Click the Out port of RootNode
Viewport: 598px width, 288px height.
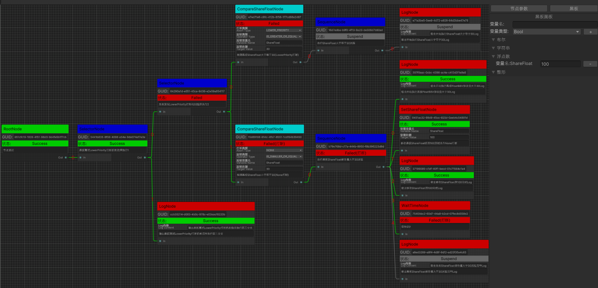pos(66,158)
